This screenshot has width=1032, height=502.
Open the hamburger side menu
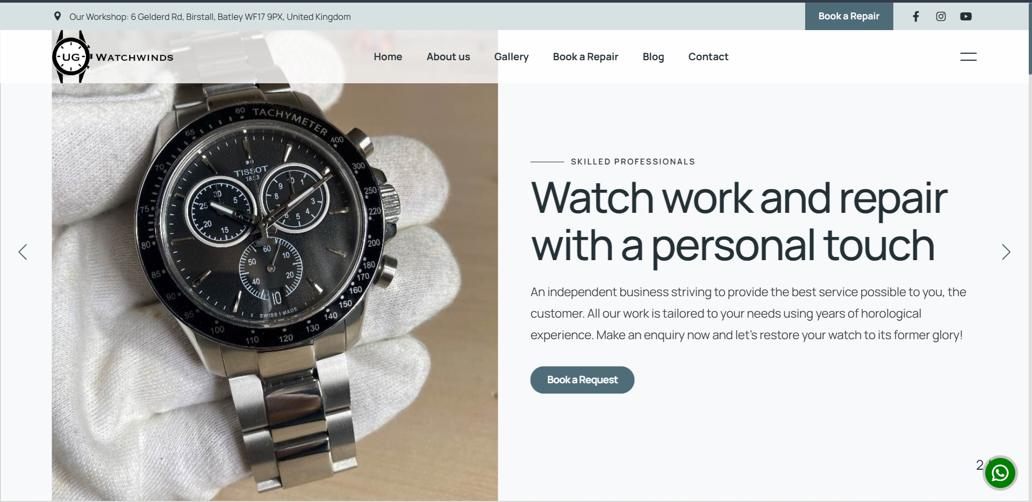[x=968, y=56]
